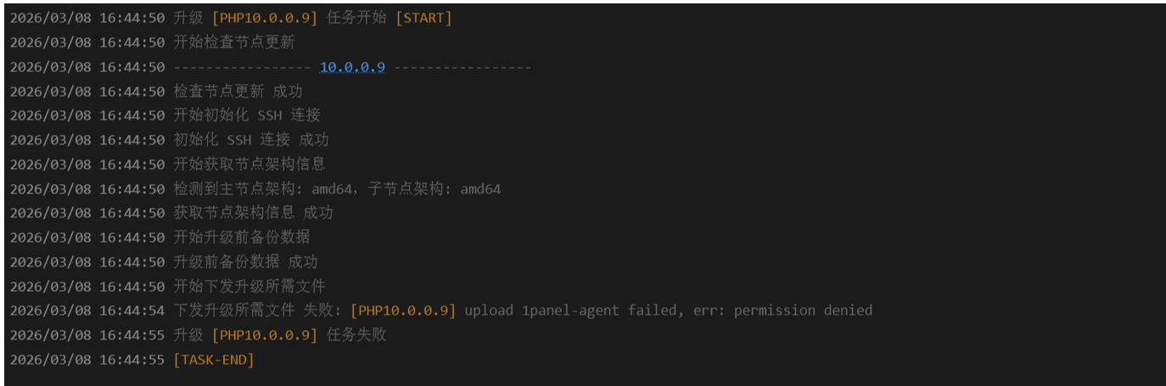Viewport: 1166px width, 386px height.
Task: Click the 10.0.0.9 blue underlined link
Action: click(x=352, y=67)
